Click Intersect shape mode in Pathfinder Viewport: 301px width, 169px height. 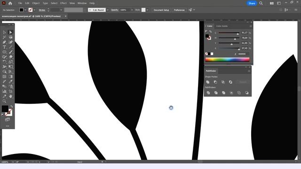point(223,82)
